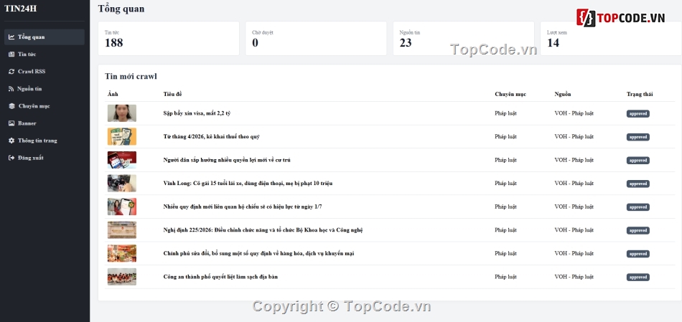The height and width of the screenshot is (322, 682).
Task: Click 'Pháp luật' category in 'Sập bẫy xin visa' row
Action: point(506,113)
